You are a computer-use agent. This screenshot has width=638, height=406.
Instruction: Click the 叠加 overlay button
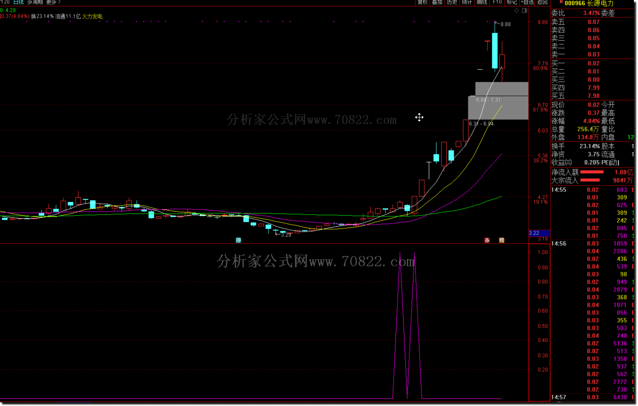[x=437, y=2]
